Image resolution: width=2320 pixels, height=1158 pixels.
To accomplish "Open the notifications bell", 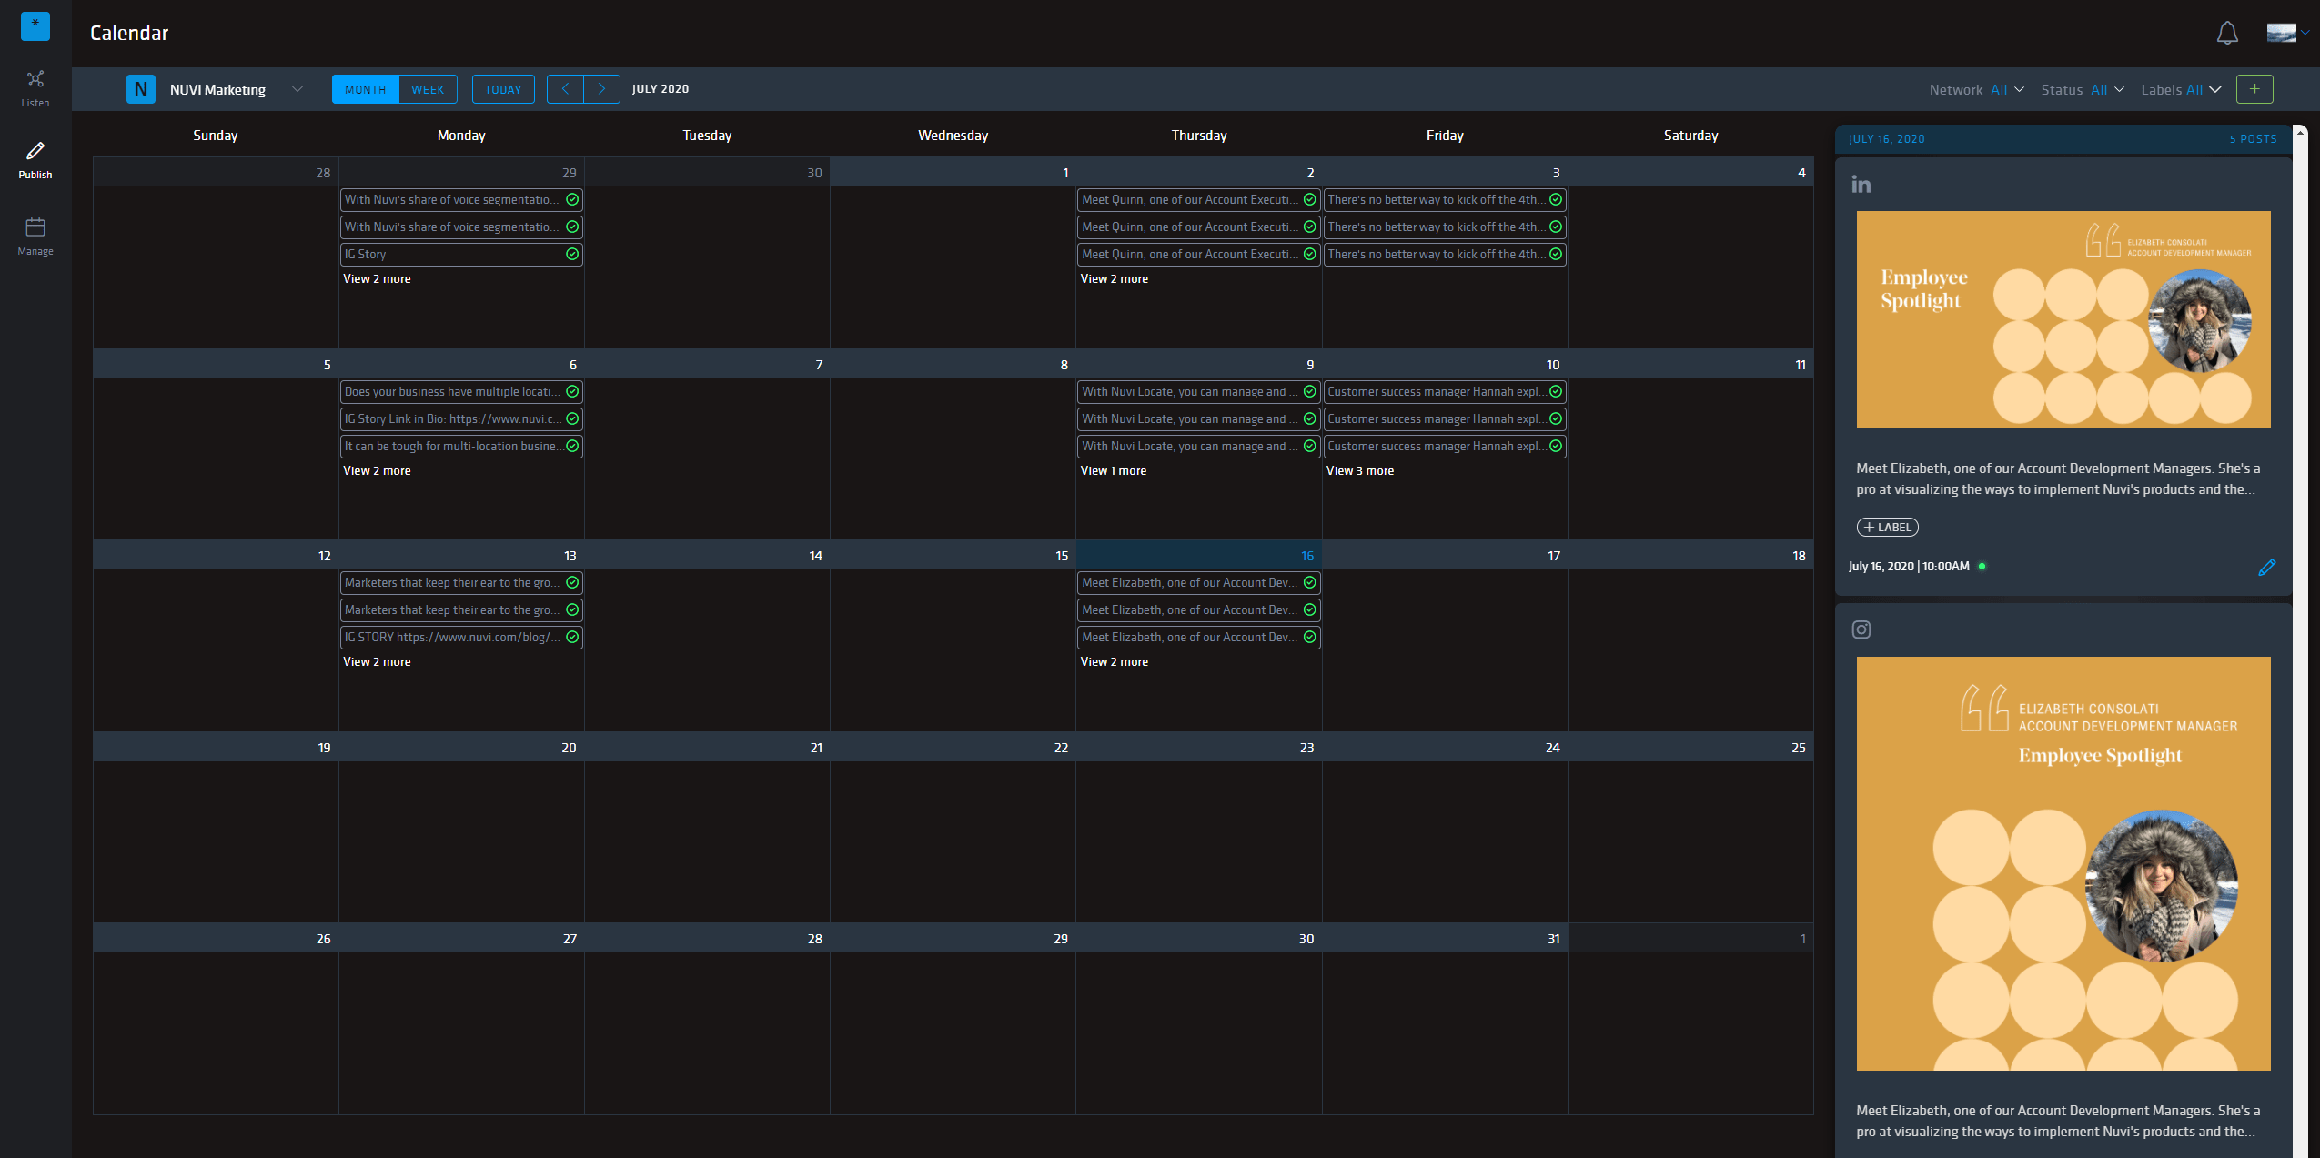I will [x=2227, y=34].
